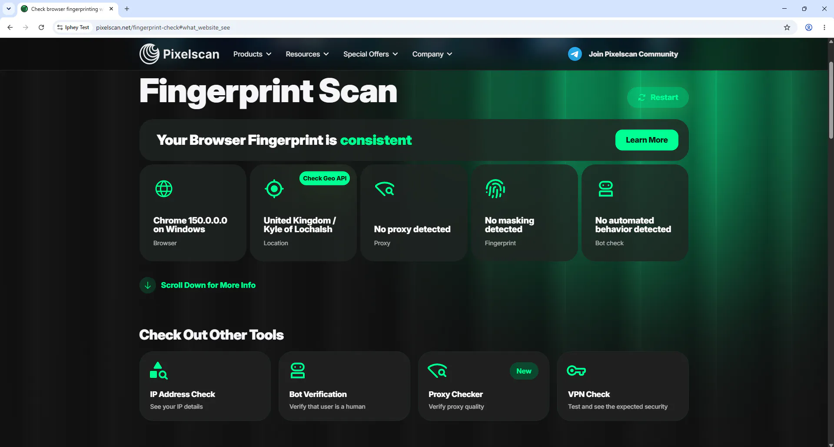
Task: Minimize the Chrome window
Action: pyautogui.click(x=784, y=9)
